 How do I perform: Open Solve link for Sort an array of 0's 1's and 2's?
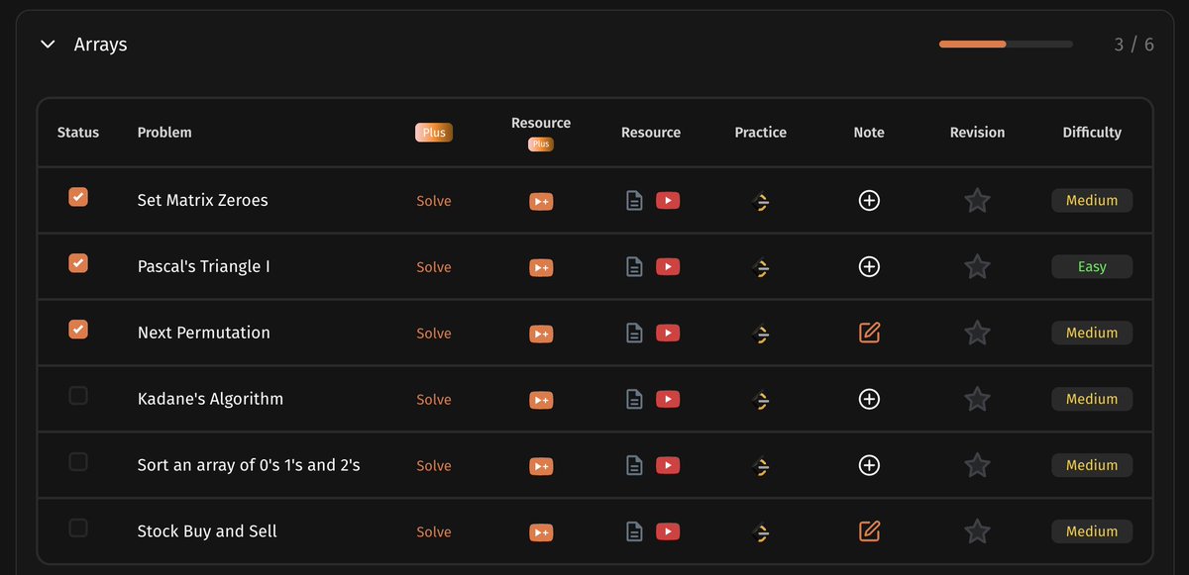pyautogui.click(x=434, y=466)
